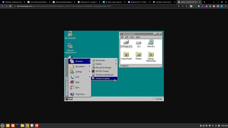The height and width of the screenshot is (128, 228).
Task: Minimize the My Computer window
Action: (x=154, y=34)
